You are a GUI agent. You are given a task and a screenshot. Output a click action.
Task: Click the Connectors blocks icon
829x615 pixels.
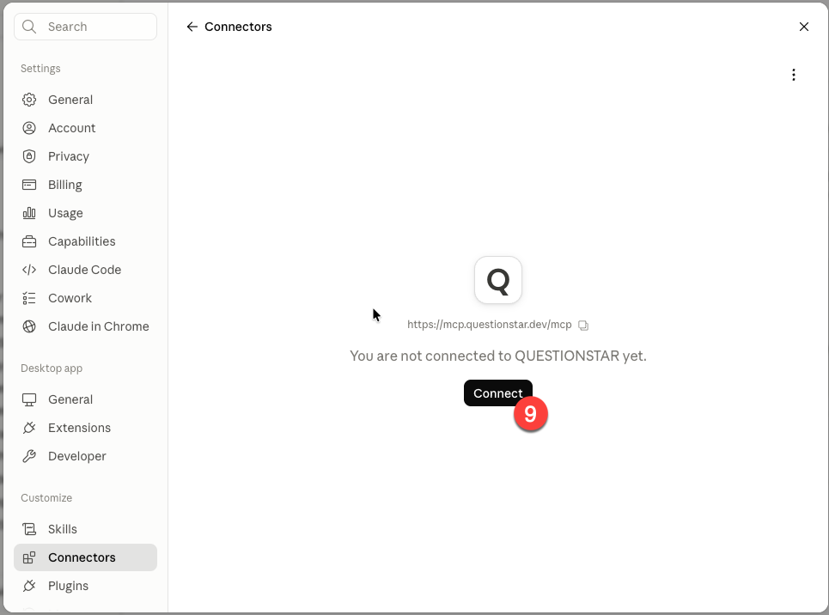pyautogui.click(x=29, y=557)
